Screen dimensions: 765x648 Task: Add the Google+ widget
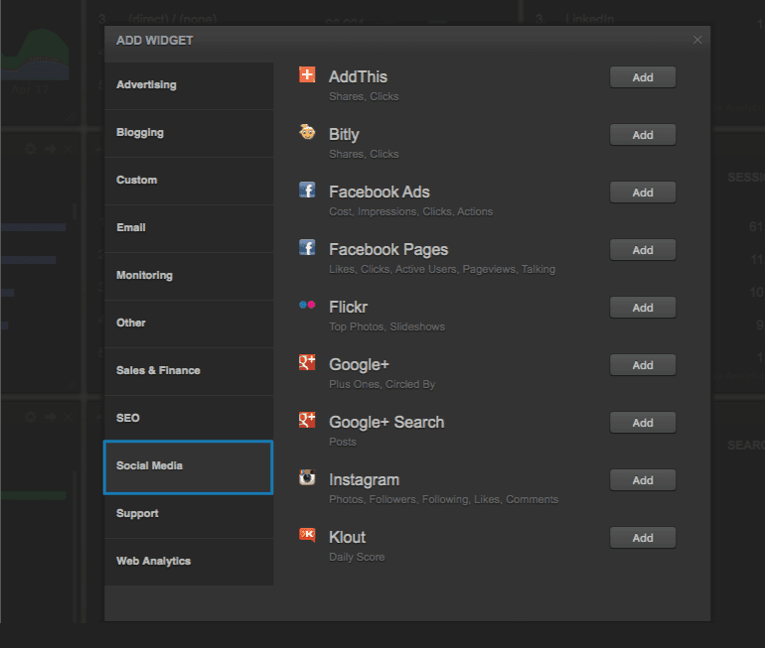(x=643, y=365)
